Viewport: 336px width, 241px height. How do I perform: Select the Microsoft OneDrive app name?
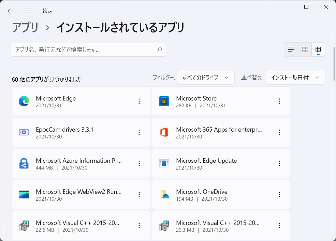click(x=202, y=192)
